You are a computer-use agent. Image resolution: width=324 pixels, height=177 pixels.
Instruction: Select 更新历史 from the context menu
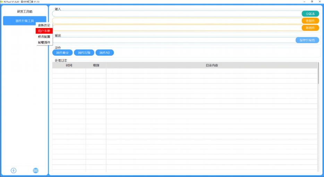44,25
